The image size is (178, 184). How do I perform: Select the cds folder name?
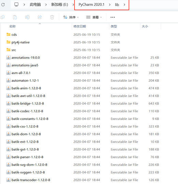[x=14, y=34]
